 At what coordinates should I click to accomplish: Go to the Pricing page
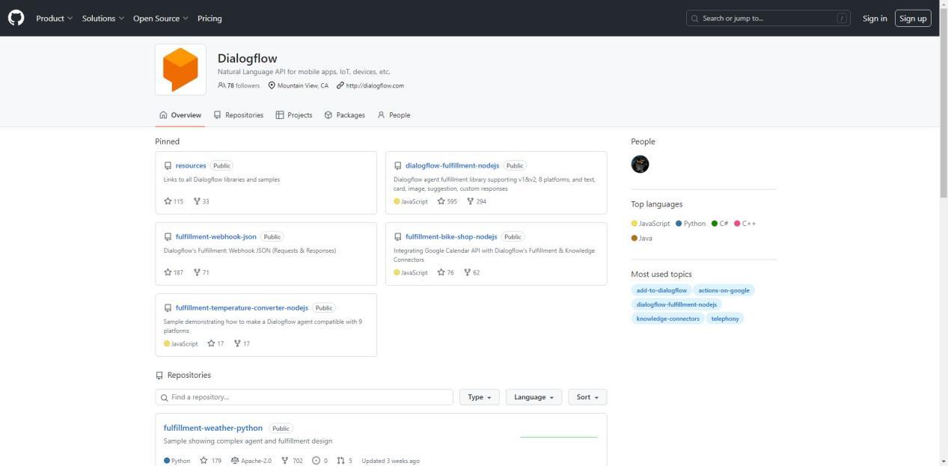210,18
